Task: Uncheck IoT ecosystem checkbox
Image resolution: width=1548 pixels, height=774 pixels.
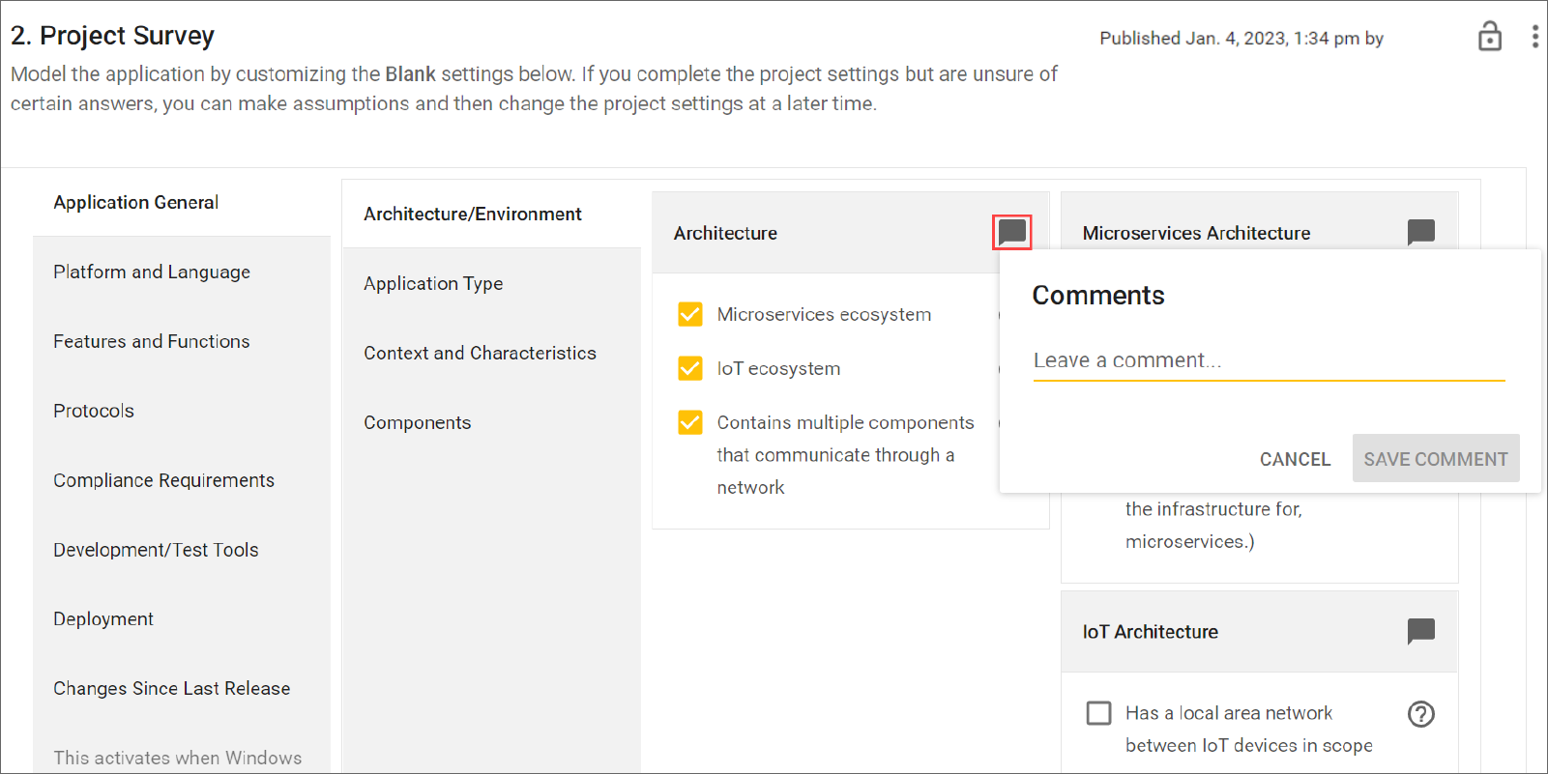Action: coord(690,368)
